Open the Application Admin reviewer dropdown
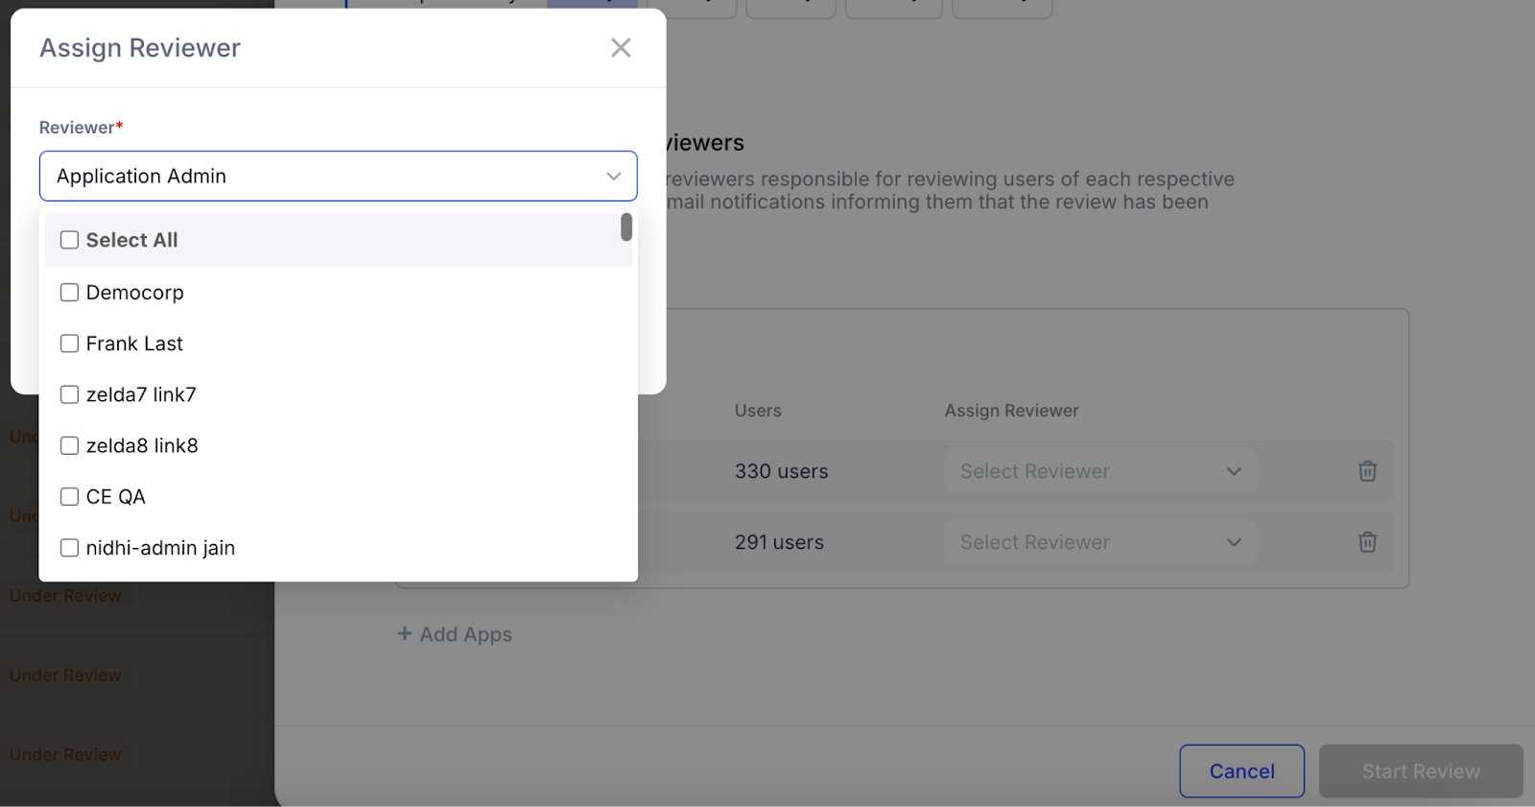This screenshot has height=807, width=1535. tap(338, 176)
